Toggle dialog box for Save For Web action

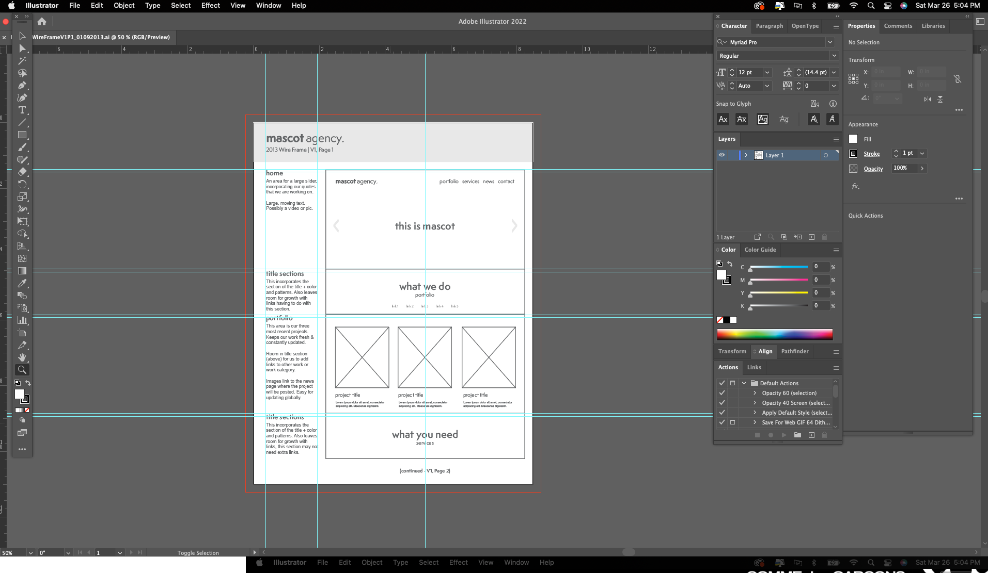pyautogui.click(x=732, y=422)
